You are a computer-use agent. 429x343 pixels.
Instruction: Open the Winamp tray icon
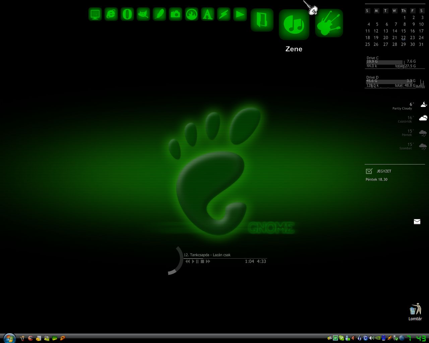click(x=389, y=338)
